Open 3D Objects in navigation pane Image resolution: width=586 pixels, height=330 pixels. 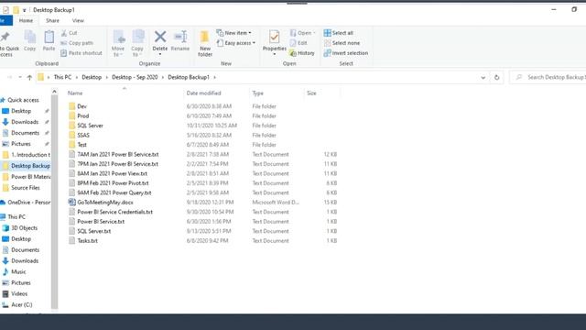tap(20, 228)
